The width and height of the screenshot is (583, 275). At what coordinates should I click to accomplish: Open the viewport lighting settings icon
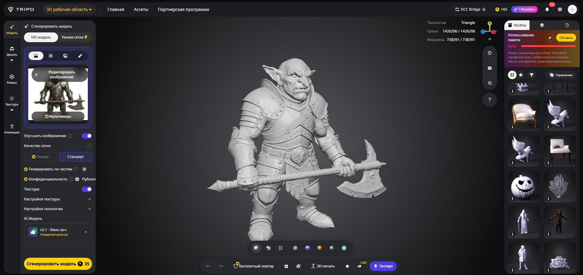490,53
